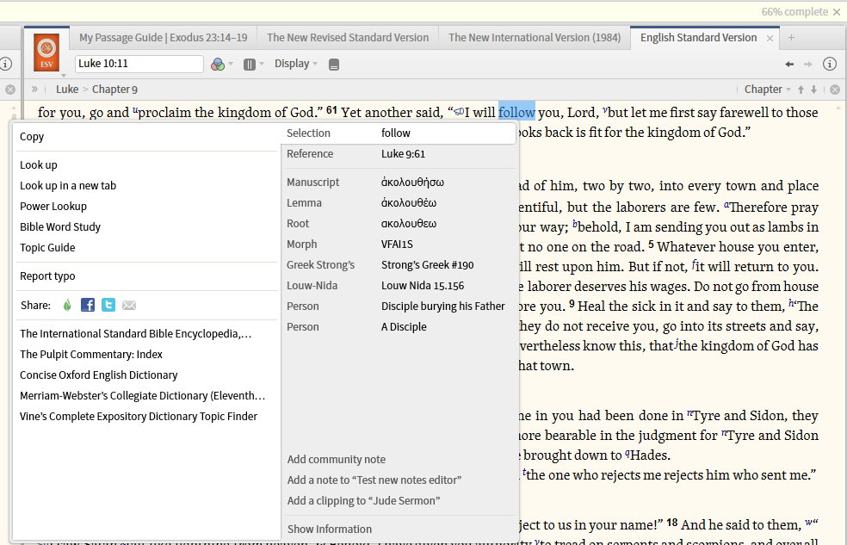This screenshot has width=847, height=545.
Task: Select the Morph VFAI1S row
Action: [399, 245]
